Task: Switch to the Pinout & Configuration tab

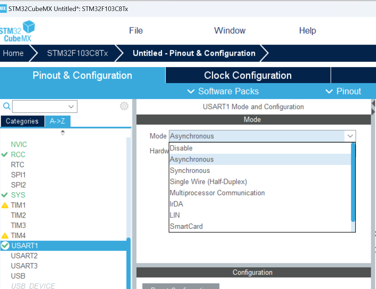Action: click(82, 75)
